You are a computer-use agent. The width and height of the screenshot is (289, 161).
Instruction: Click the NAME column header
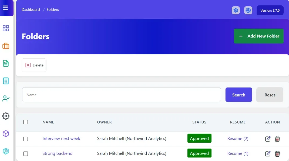coord(48,122)
